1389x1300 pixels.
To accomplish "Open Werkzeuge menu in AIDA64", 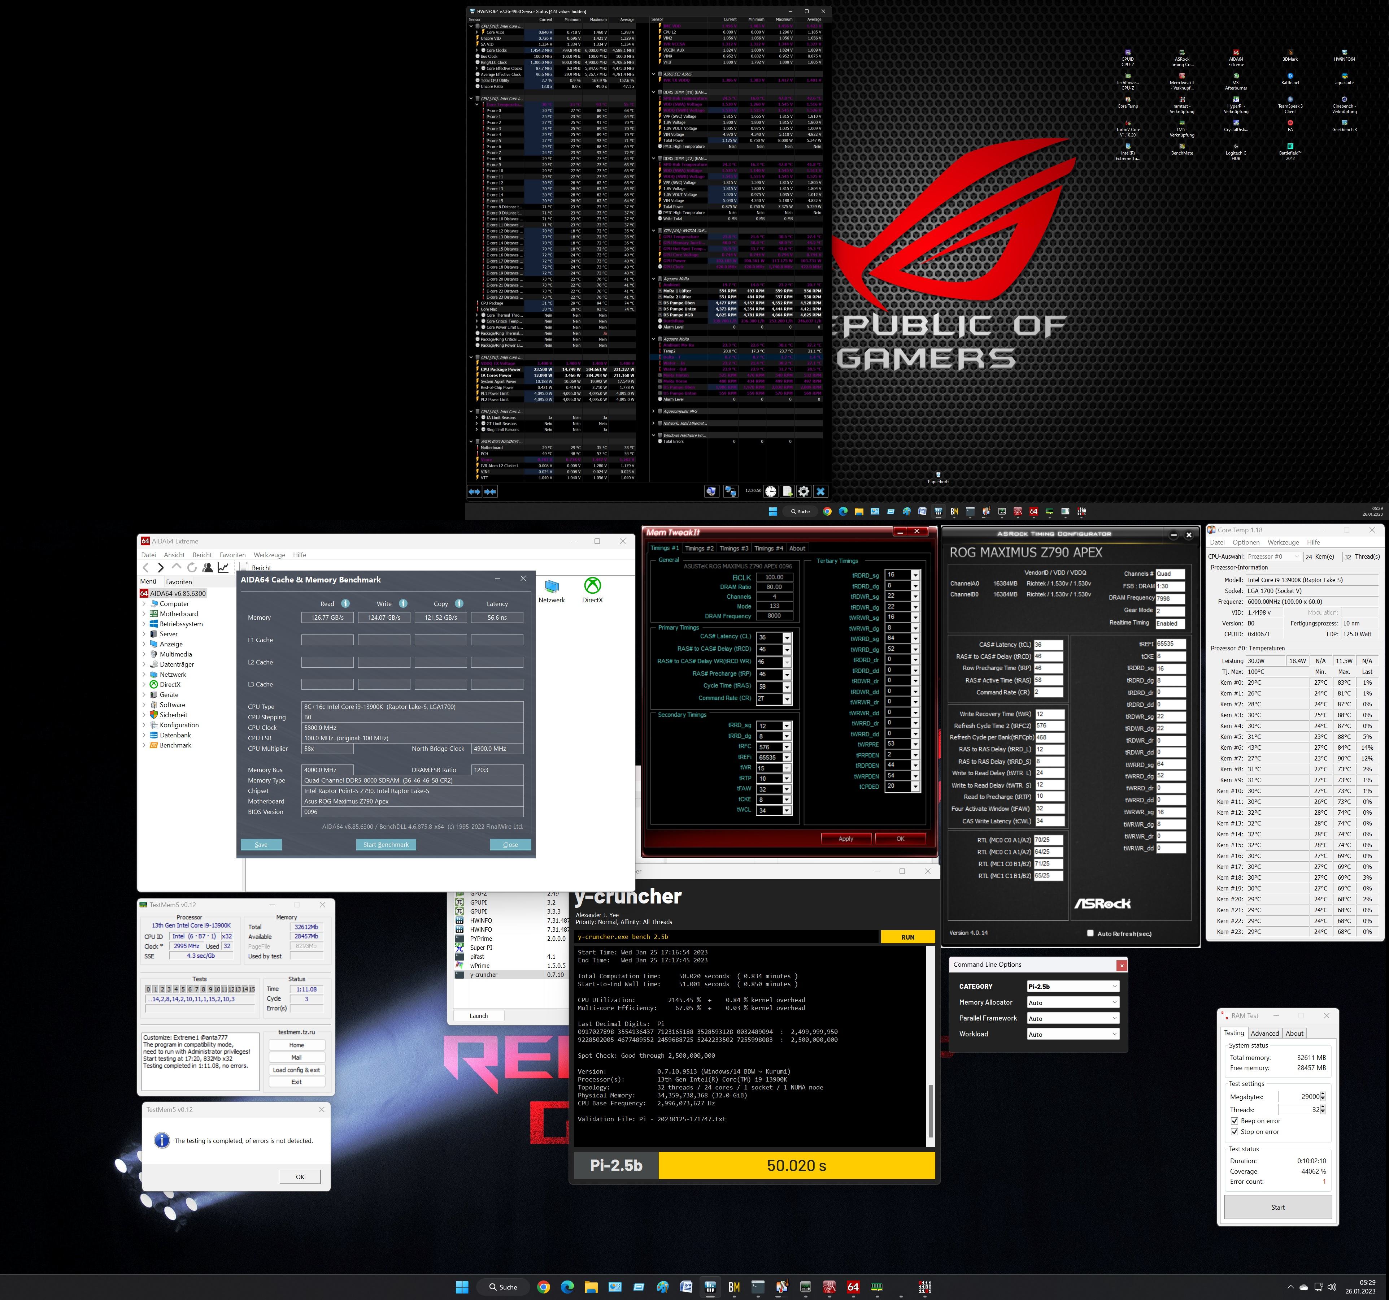I will [x=269, y=555].
